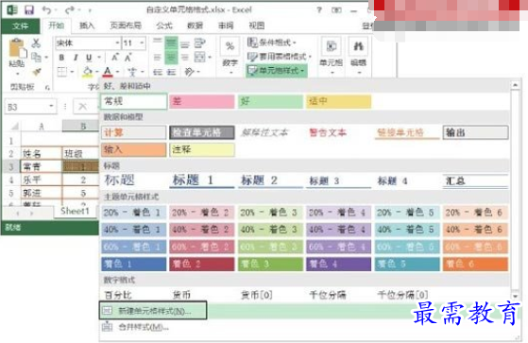The width and height of the screenshot is (528, 343).
Task: Toggle Bold formatting
Action: point(61,58)
